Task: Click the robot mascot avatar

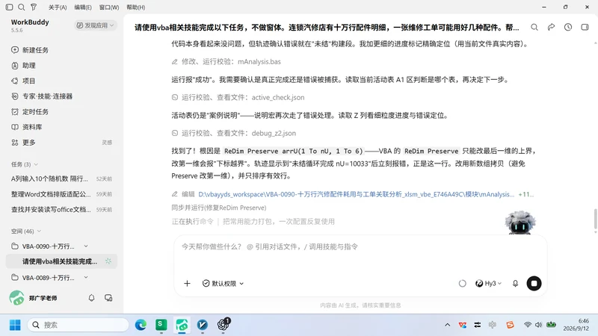Action: pyautogui.click(x=520, y=223)
